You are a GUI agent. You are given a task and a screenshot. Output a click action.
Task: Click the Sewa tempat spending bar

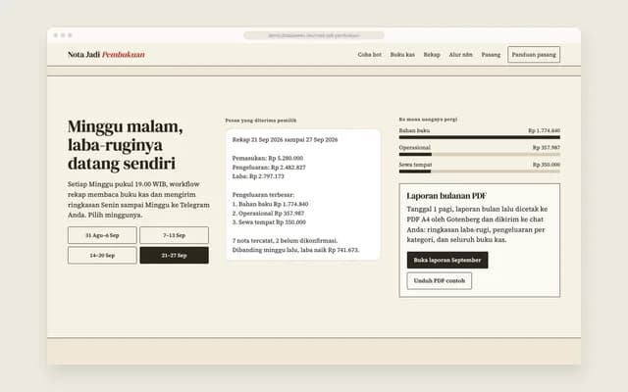point(480,171)
